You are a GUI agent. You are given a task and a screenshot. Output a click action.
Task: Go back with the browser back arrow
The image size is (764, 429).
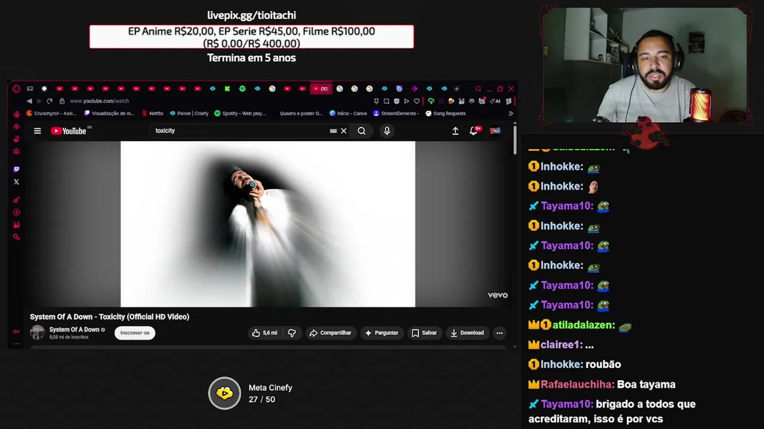(x=29, y=101)
